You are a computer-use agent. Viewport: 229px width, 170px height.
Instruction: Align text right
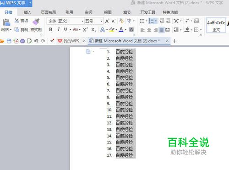click(x=156, y=30)
